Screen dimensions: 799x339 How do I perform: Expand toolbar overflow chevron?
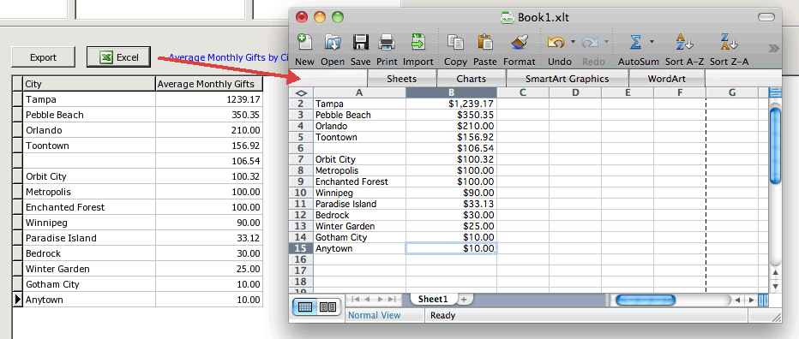click(x=773, y=48)
